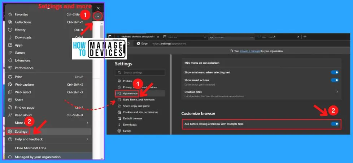Click the Settings gear icon in menu
353x163 pixels.
coord(10,132)
